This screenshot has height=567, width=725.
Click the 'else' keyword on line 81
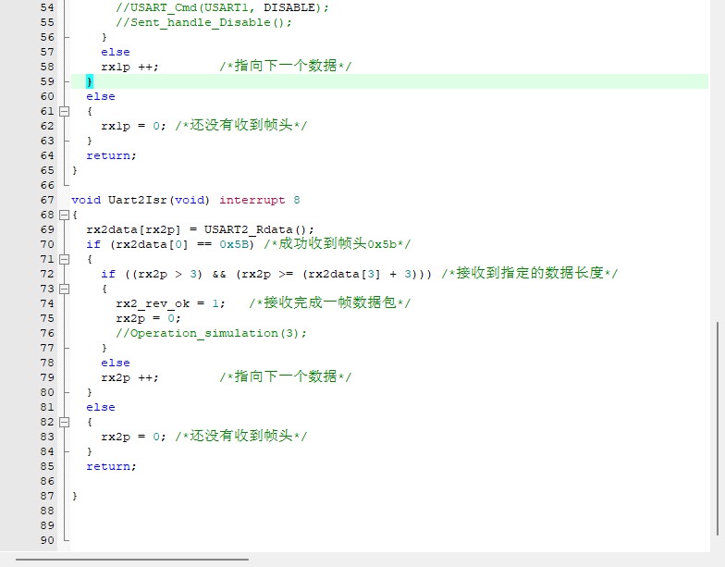click(100, 407)
